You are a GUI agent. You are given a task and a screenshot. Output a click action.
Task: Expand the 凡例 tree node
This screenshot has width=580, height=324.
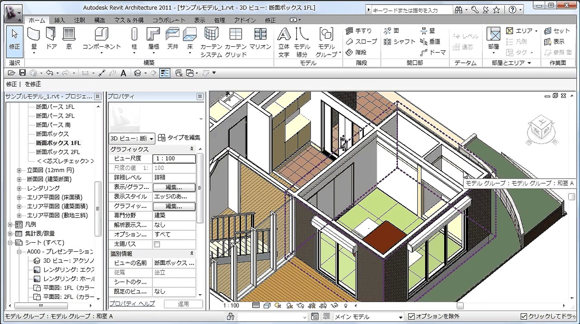pos(10,224)
